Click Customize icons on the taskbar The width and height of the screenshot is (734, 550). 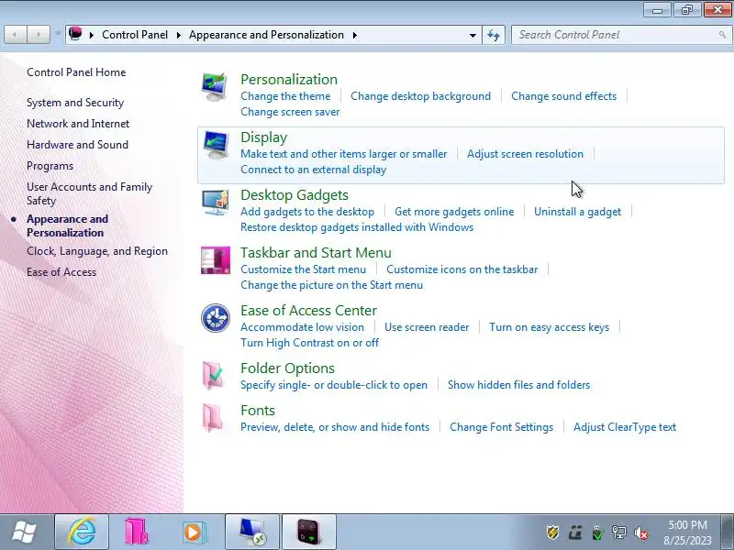(x=462, y=269)
